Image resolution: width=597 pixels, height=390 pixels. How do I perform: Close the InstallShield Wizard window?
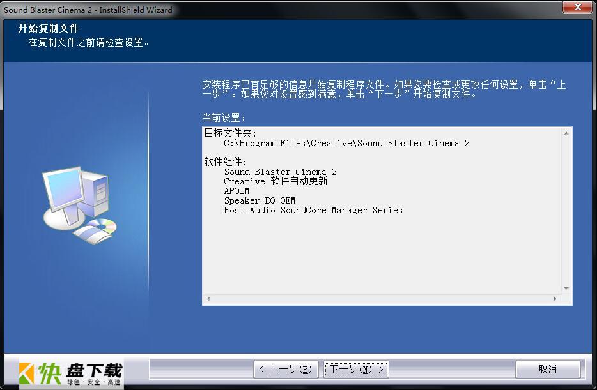(578, 7)
